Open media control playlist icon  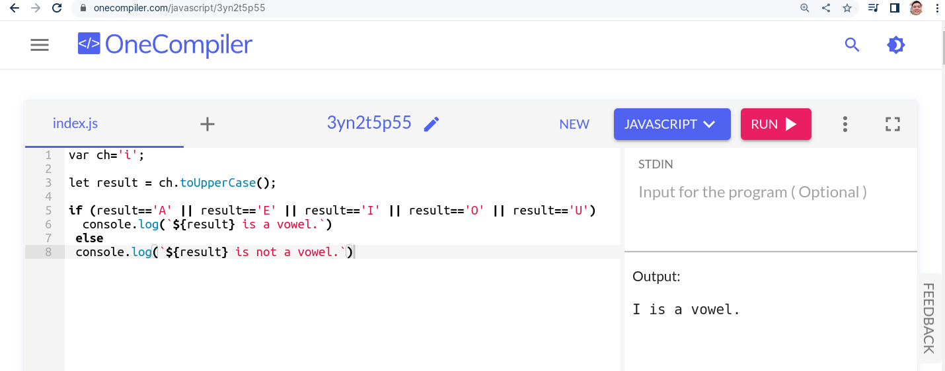874,9
